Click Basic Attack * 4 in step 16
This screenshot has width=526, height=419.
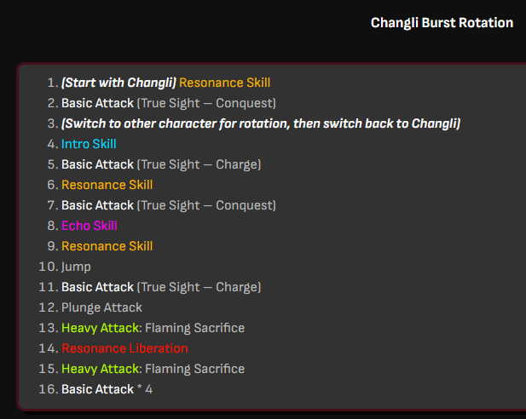(x=107, y=389)
